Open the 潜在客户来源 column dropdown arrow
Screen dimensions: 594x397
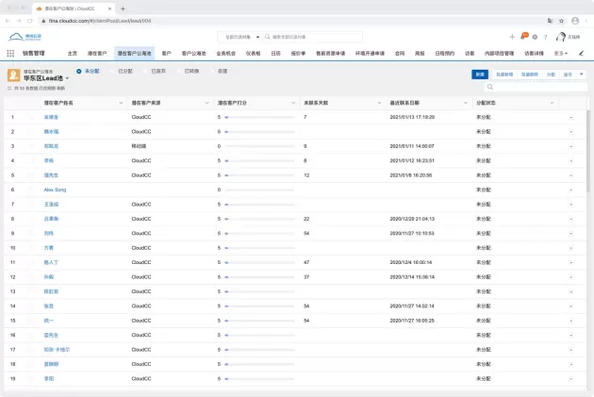pos(207,101)
